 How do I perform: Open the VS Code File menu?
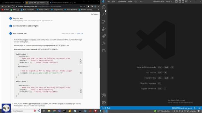pos(108,2)
